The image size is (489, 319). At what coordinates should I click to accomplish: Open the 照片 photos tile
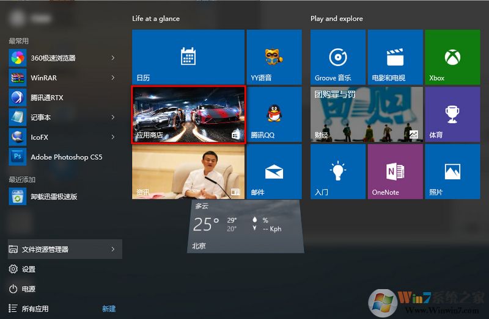452,172
